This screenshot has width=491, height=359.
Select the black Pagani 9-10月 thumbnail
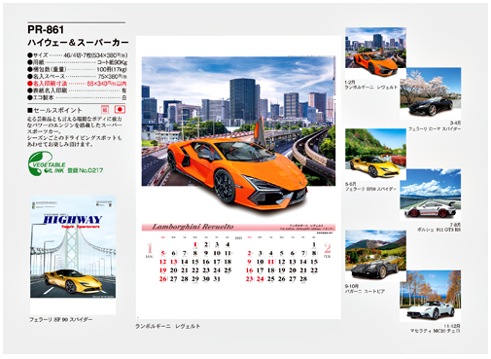click(x=375, y=255)
